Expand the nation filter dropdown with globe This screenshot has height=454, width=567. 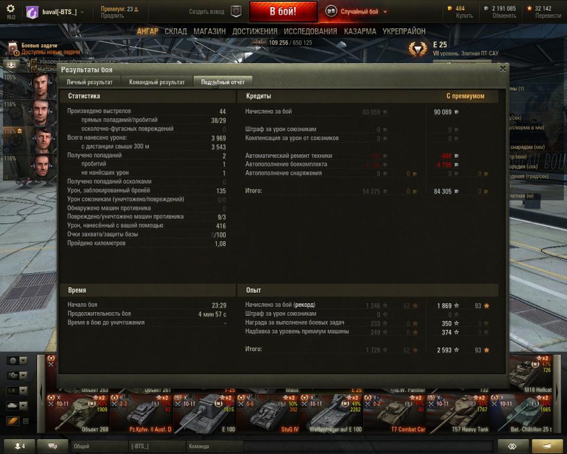pos(17,361)
